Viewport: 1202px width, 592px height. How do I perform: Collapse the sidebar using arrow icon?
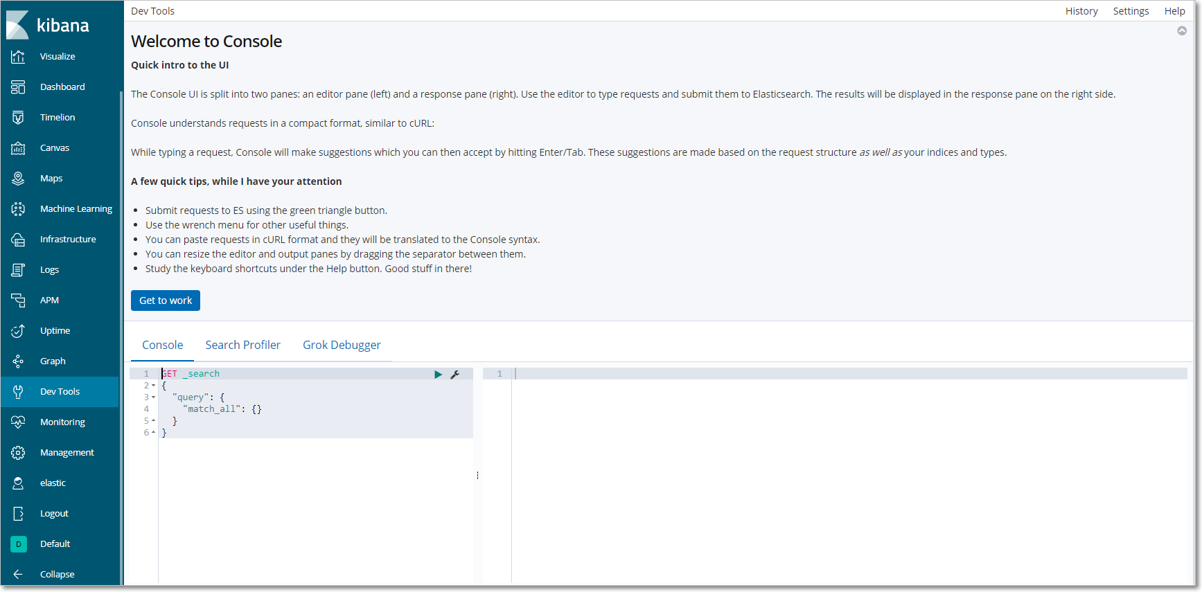click(x=18, y=575)
